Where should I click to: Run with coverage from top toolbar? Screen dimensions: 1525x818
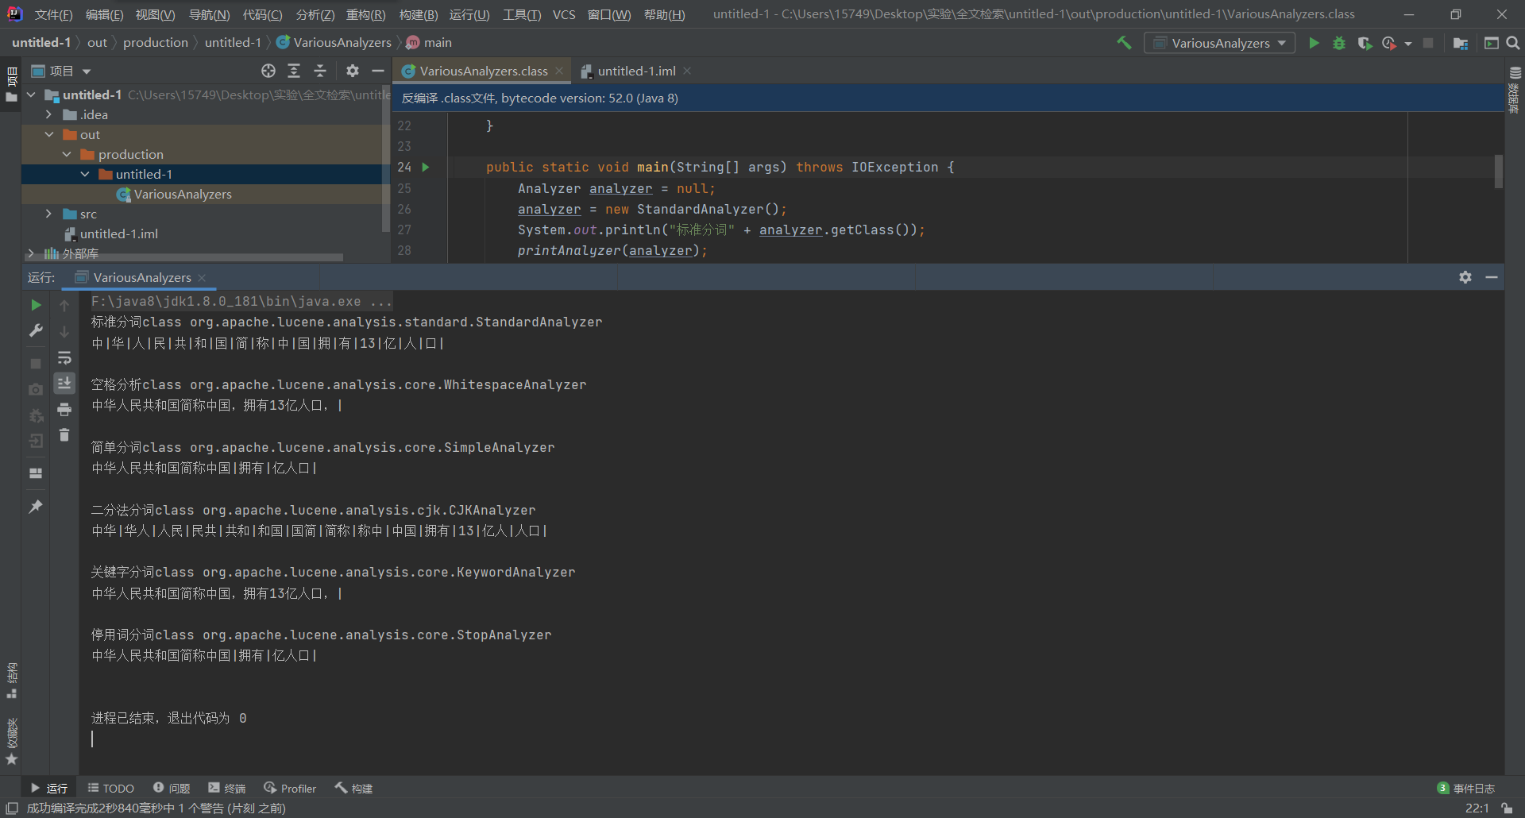tap(1365, 43)
